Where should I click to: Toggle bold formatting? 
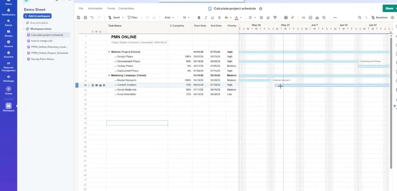click(199, 18)
